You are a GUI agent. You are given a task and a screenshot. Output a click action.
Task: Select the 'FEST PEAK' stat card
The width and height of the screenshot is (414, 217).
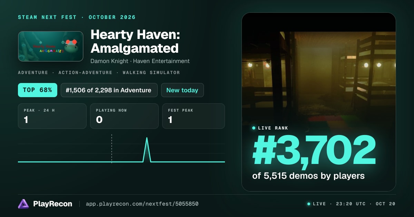[194, 116]
